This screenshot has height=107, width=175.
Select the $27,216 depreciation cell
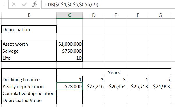point(94,86)
